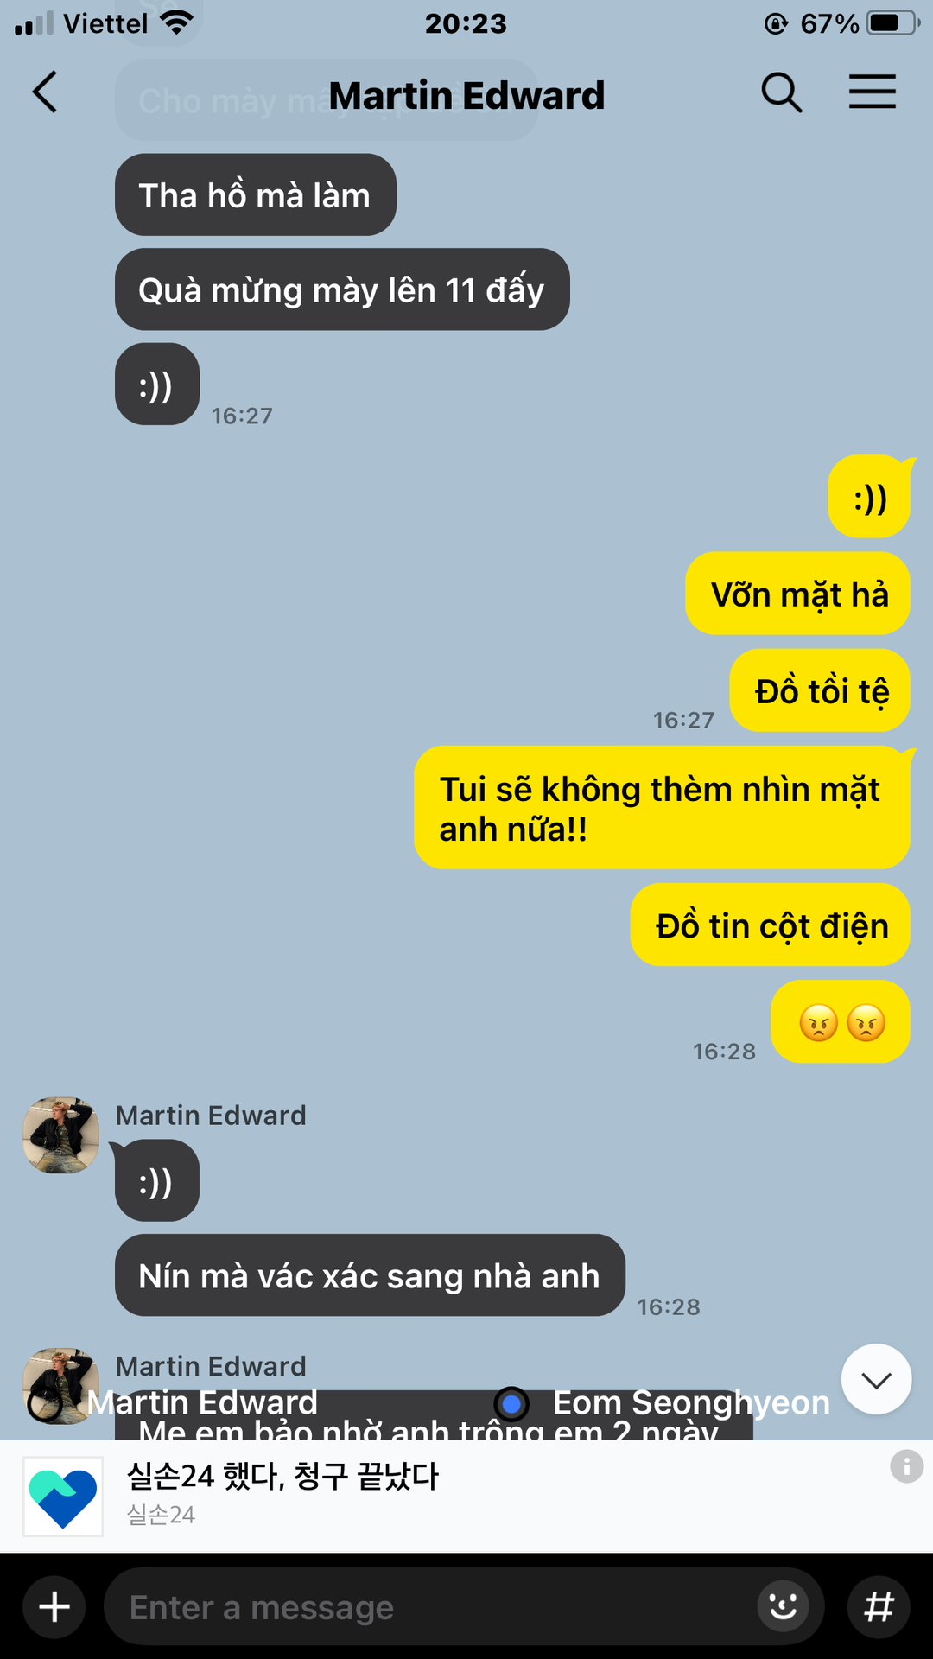933x1659 pixels.
Task: Go back using the left arrow icon
Action: click(x=45, y=92)
